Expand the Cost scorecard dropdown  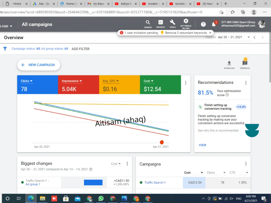[149, 81]
